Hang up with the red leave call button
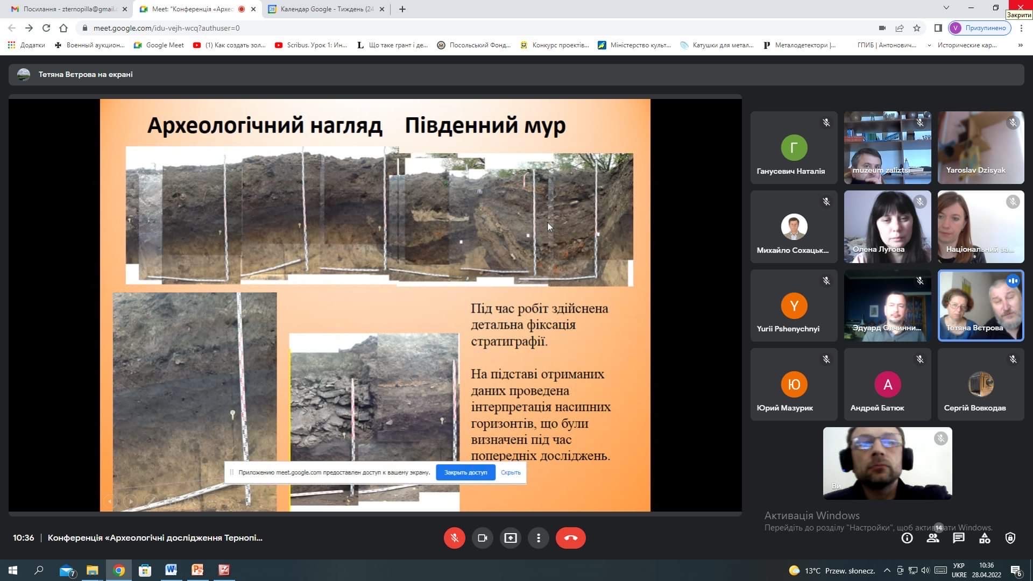 (570, 538)
